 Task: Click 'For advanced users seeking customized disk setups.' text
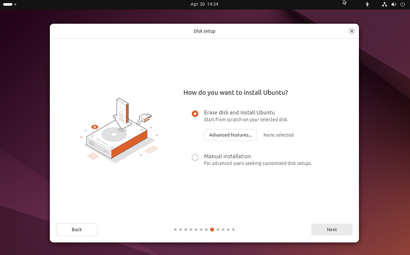tap(258, 164)
